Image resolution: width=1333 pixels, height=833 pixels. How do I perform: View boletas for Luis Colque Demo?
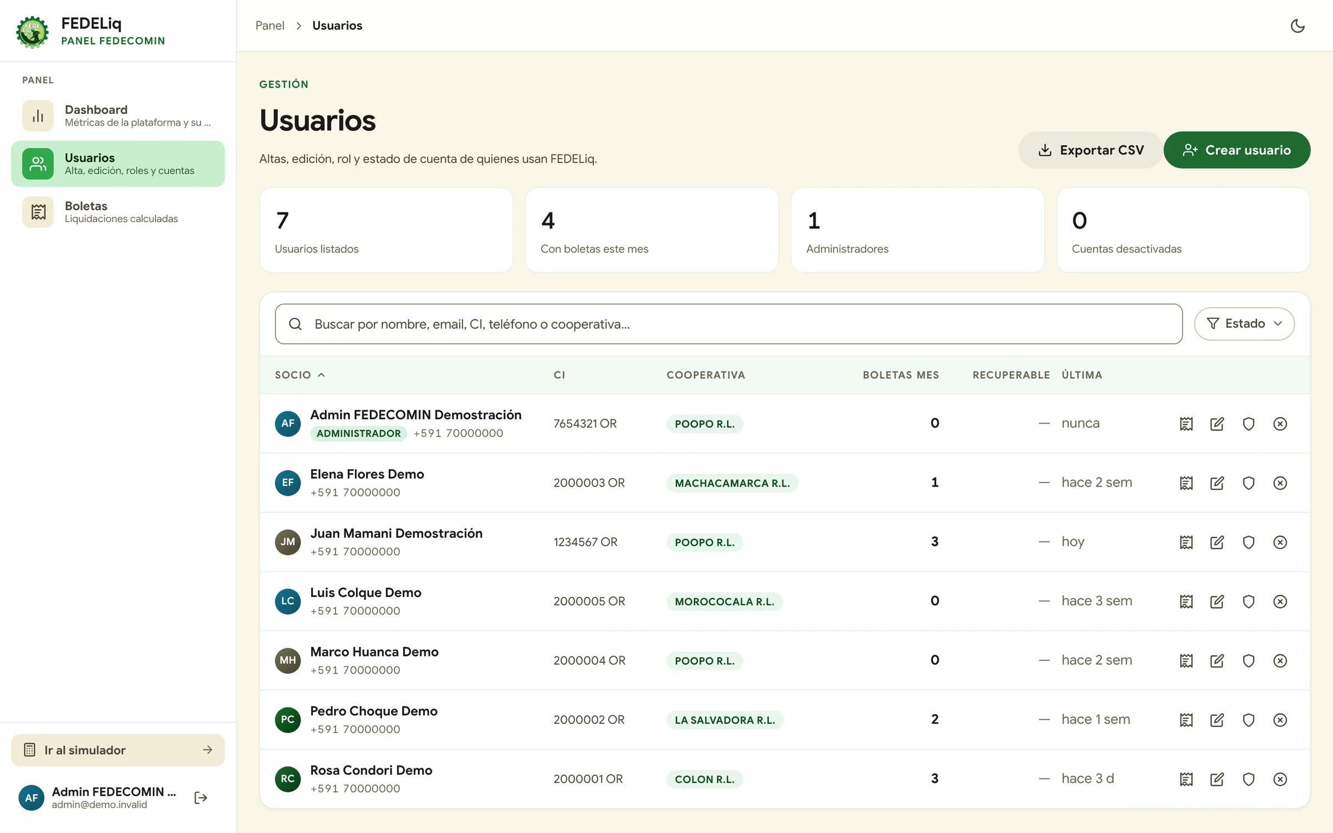[x=1186, y=601]
